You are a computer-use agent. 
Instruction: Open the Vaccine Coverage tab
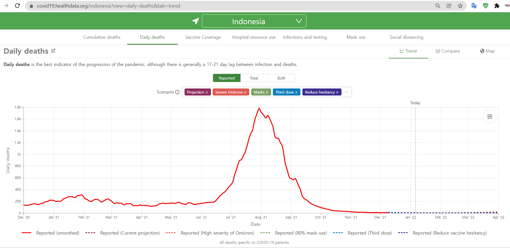(203, 37)
